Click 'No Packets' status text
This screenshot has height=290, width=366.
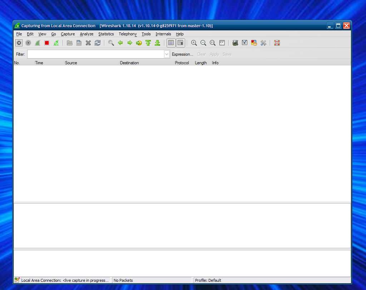tap(123, 280)
